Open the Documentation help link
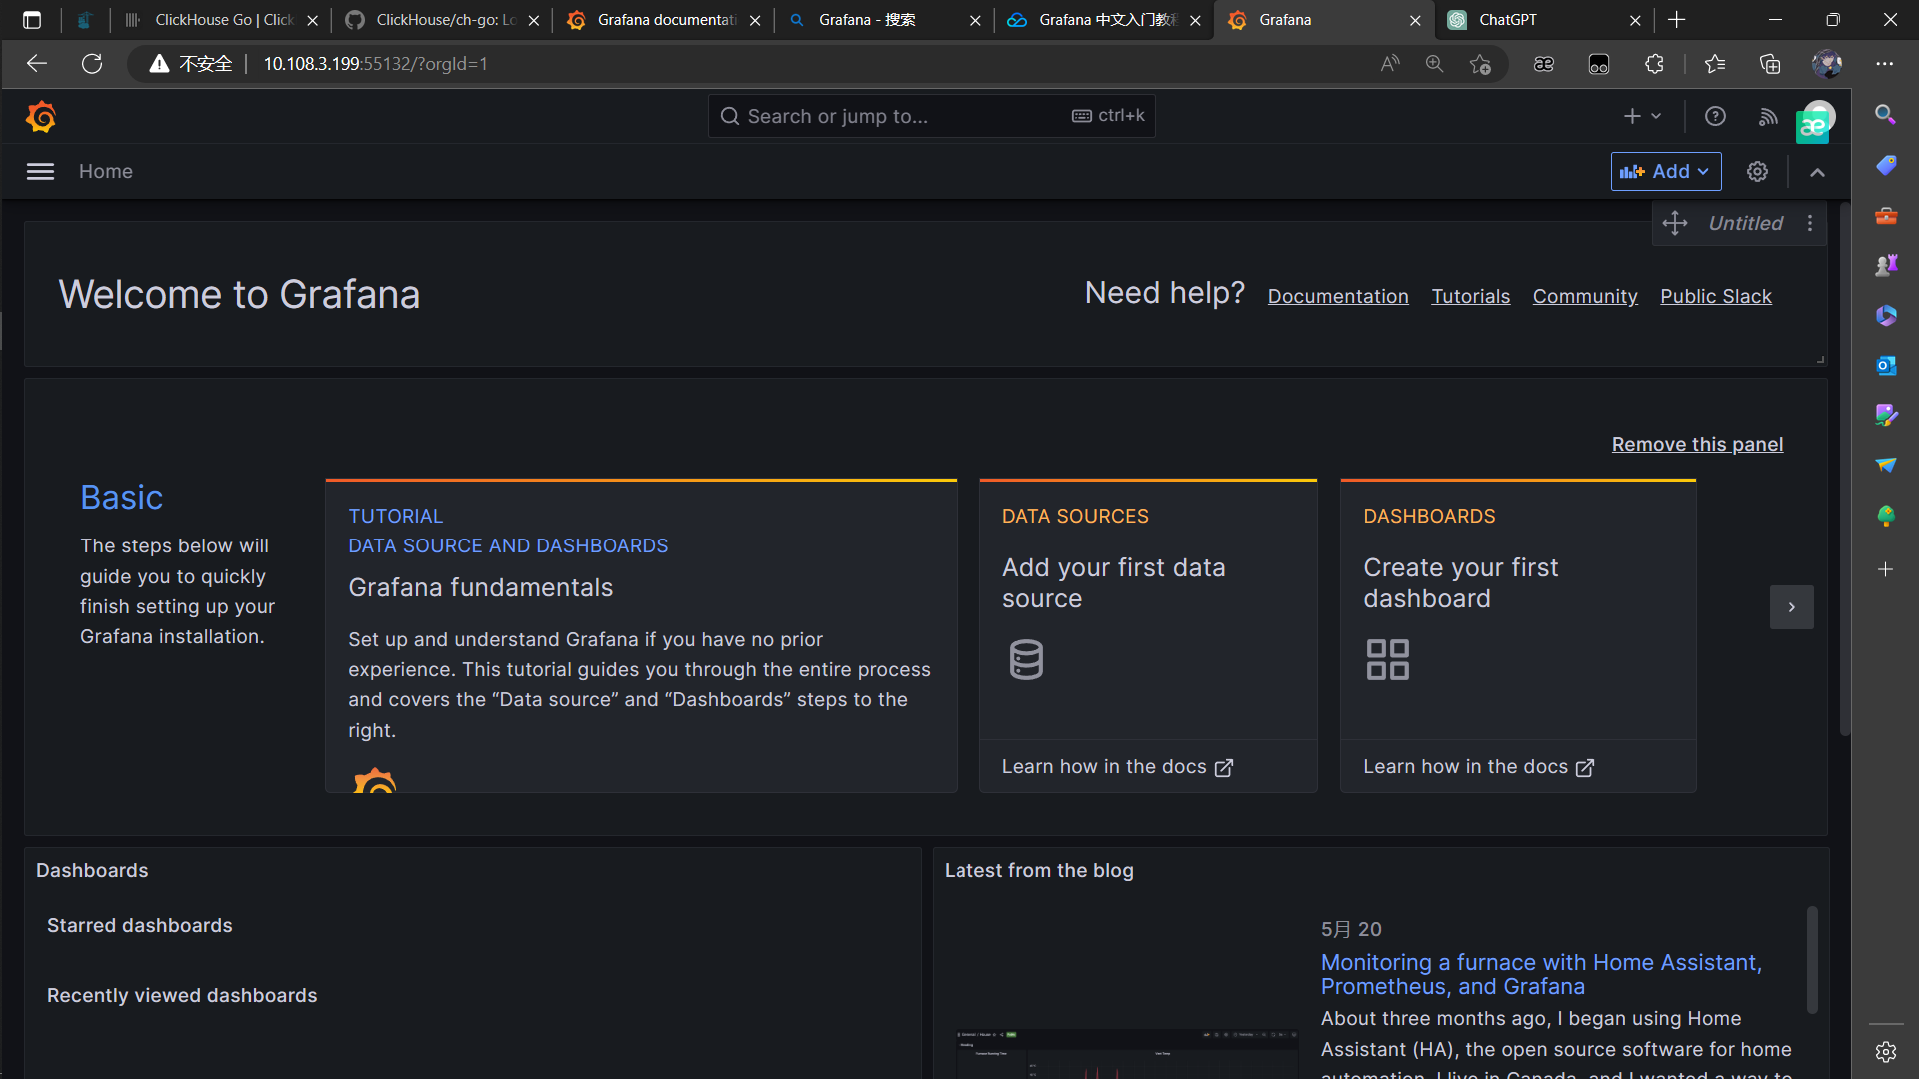Viewport: 1919px width, 1079px height. click(1338, 296)
